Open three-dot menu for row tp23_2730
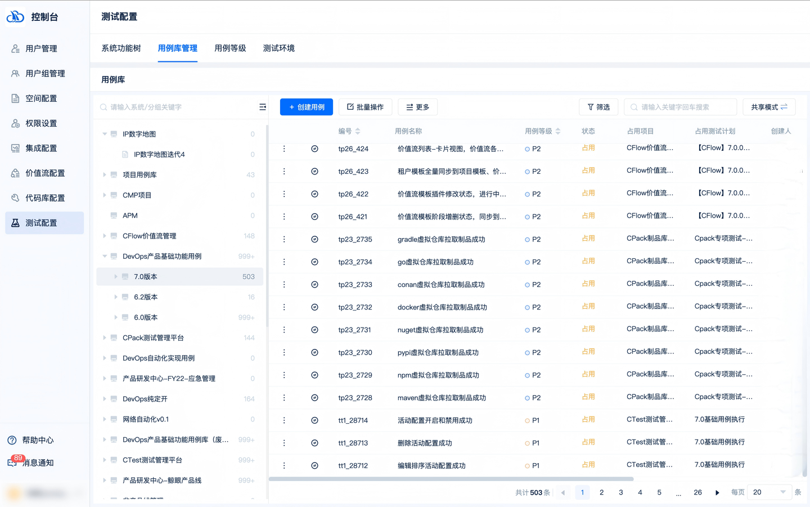 pyautogui.click(x=284, y=352)
